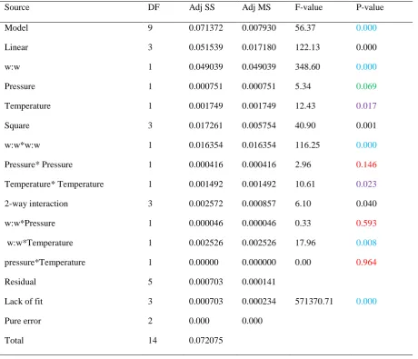
Task: Click the Pure error DF value 2
Action: tap(150, 321)
